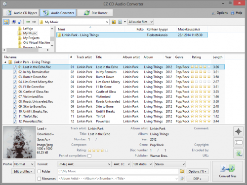
Task: Open the Save As cover art menu
Action: (x=43, y=139)
